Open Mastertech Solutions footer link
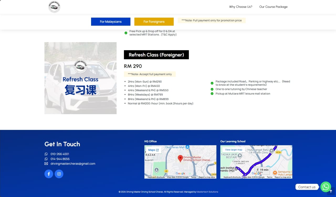 pyautogui.click(x=207, y=192)
